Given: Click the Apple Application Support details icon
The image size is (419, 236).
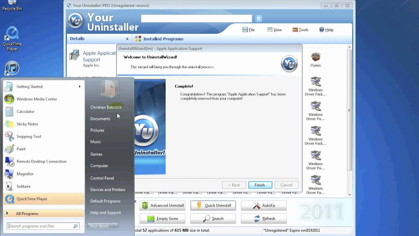Looking at the screenshot, I should coord(74,55).
